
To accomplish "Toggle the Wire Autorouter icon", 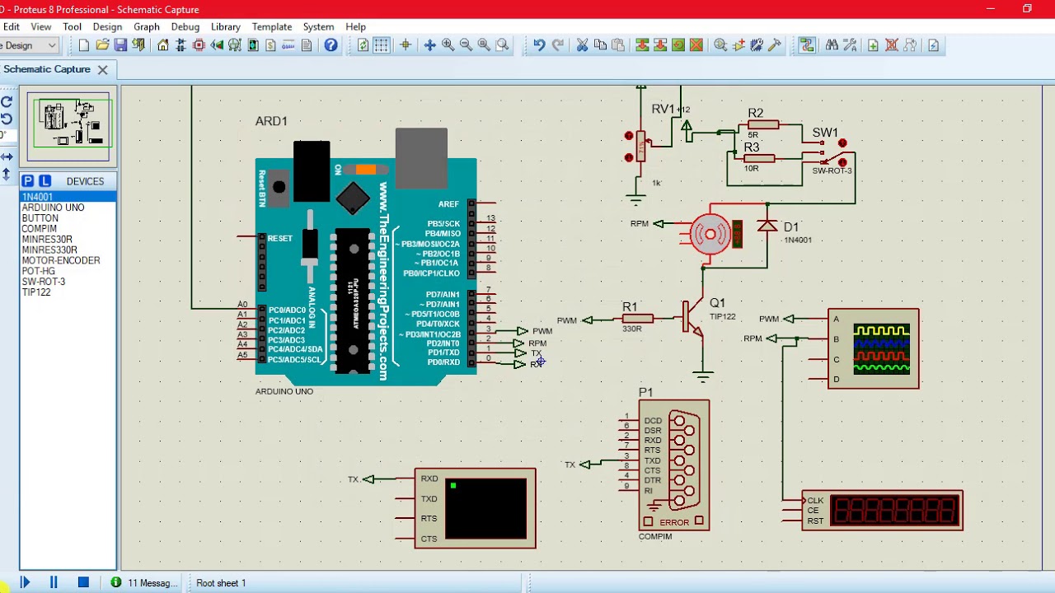I will click(x=806, y=45).
